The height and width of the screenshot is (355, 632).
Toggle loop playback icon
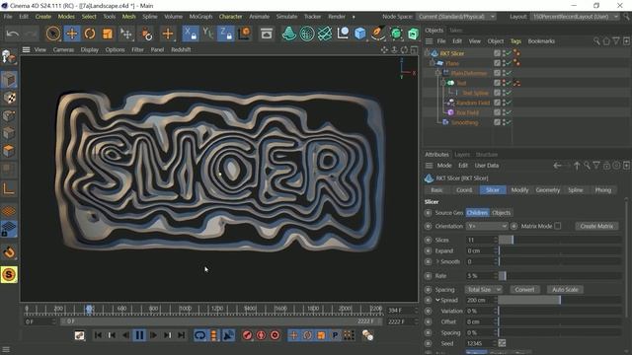click(199, 335)
